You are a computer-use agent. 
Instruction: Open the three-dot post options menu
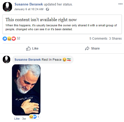point(120,4)
